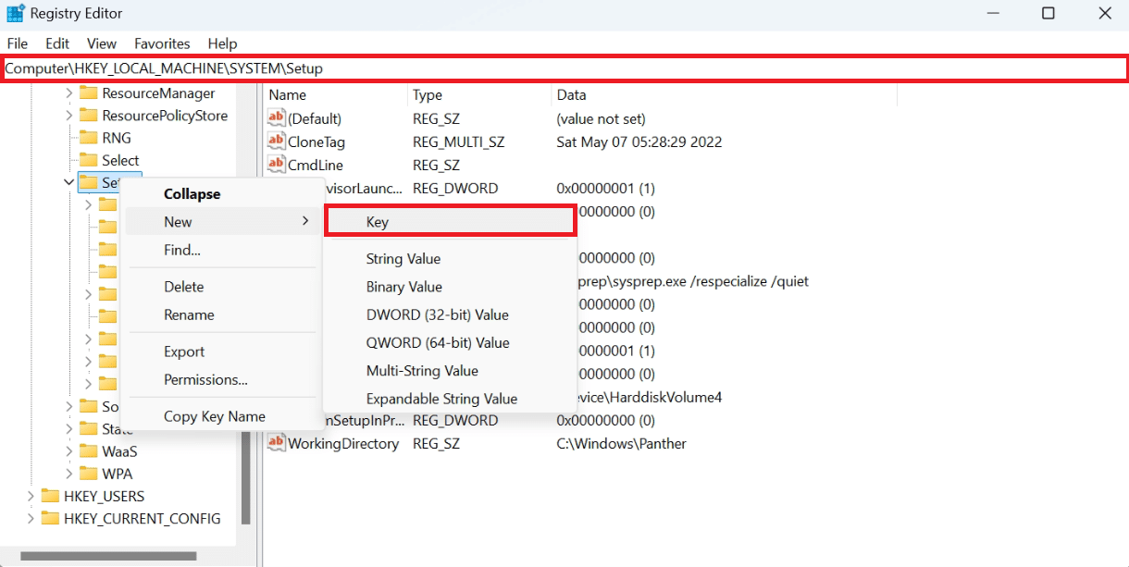Create a new Expandable String Value
The image size is (1129, 567).
coord(450,399)
